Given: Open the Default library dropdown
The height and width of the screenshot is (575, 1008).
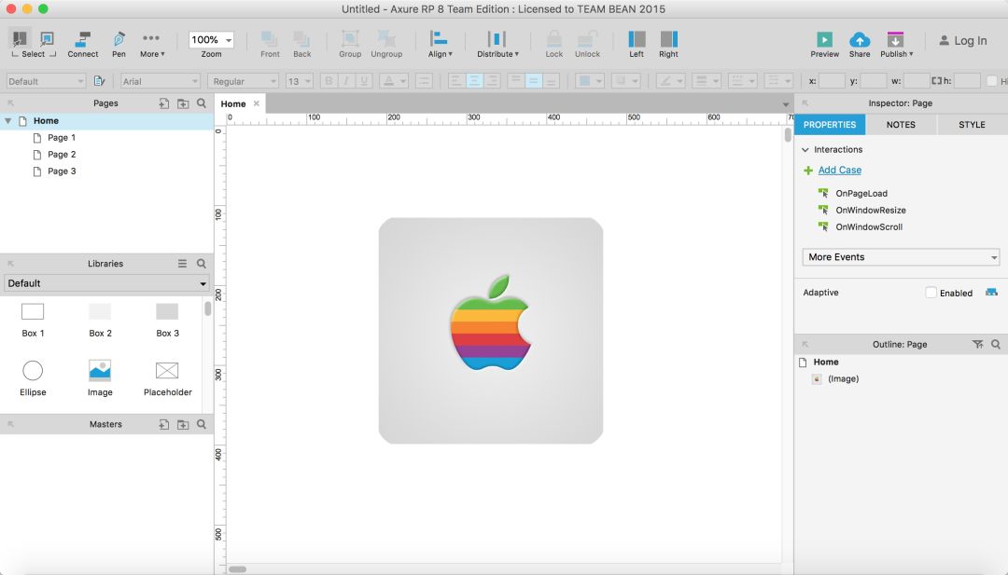Looking at the screenshot, I should click(x=106, y=283).
